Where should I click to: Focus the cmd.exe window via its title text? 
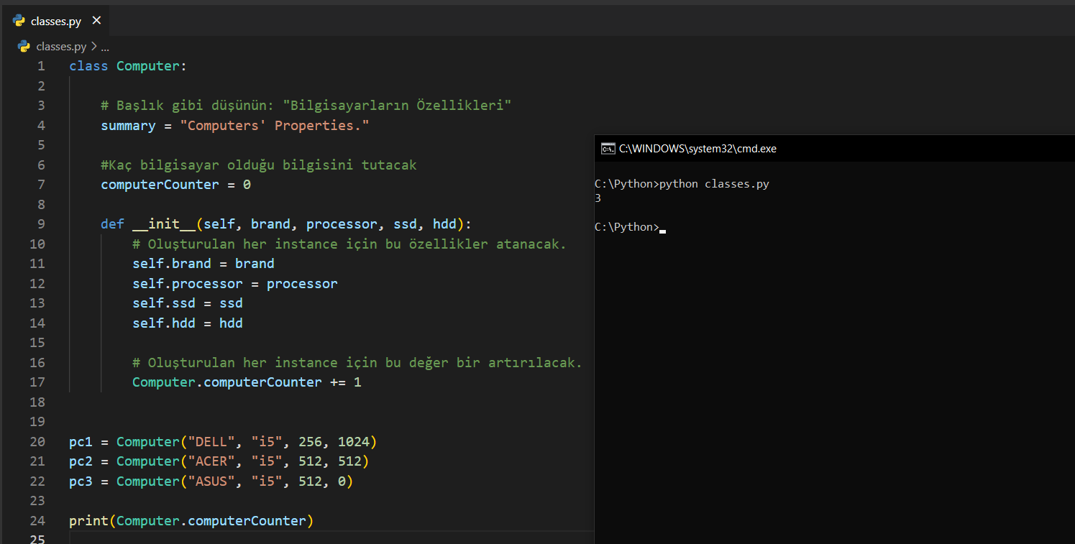(697, 149)
